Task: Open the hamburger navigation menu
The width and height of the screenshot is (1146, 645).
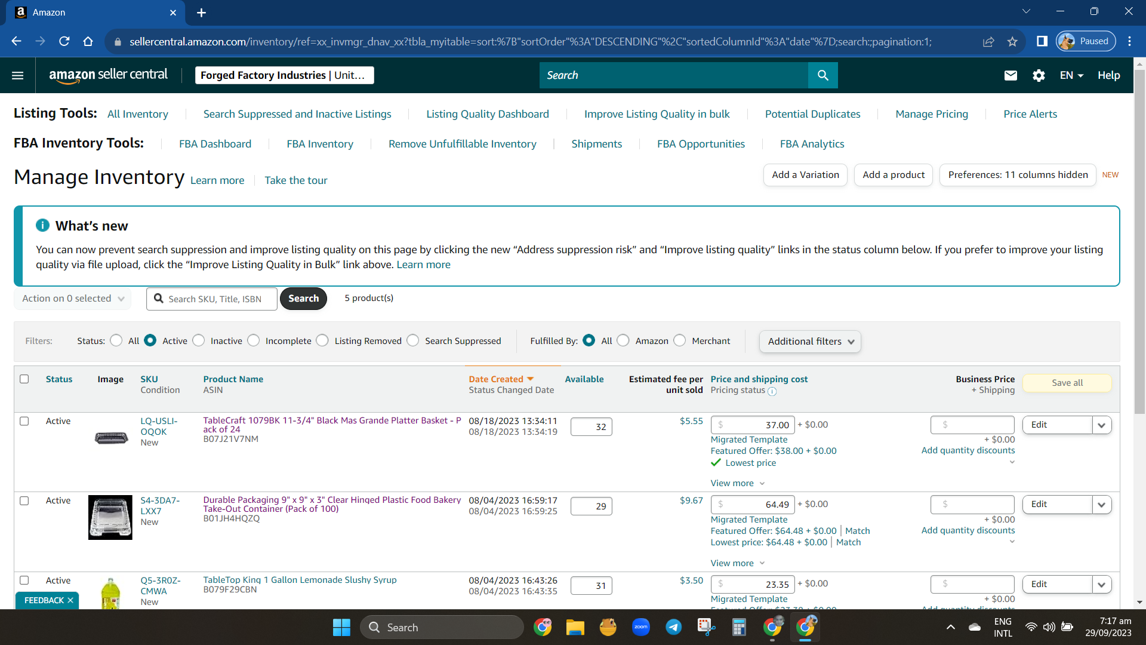Action: click(17, 75)
